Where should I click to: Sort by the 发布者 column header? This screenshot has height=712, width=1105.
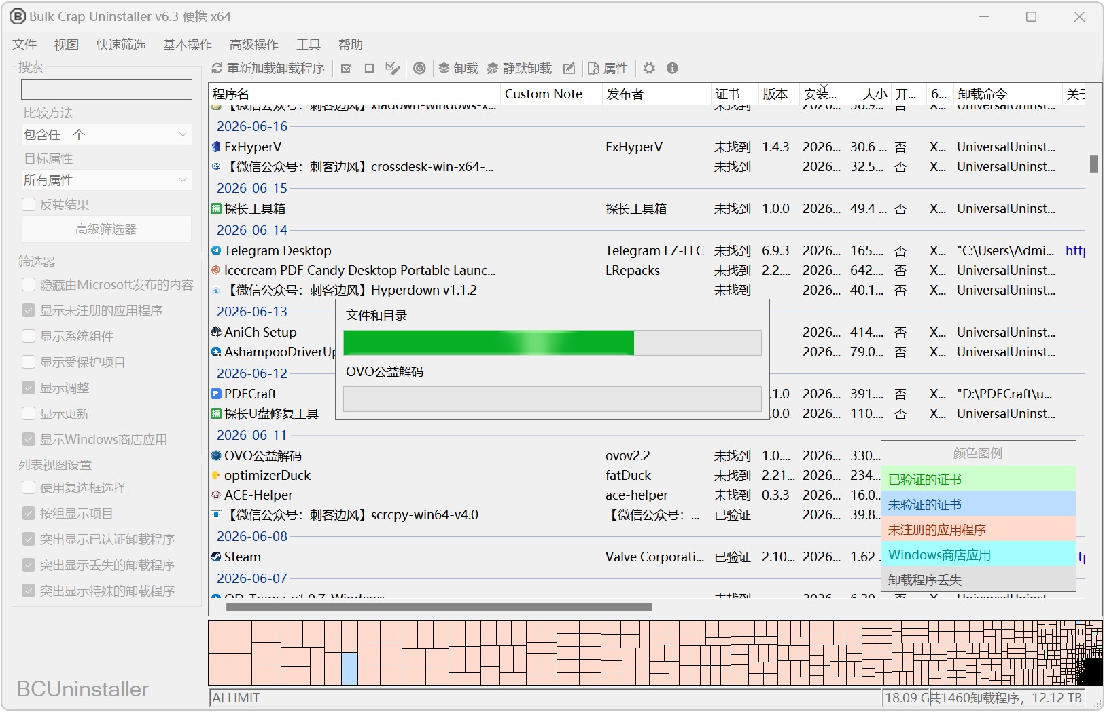click(656, 94)
